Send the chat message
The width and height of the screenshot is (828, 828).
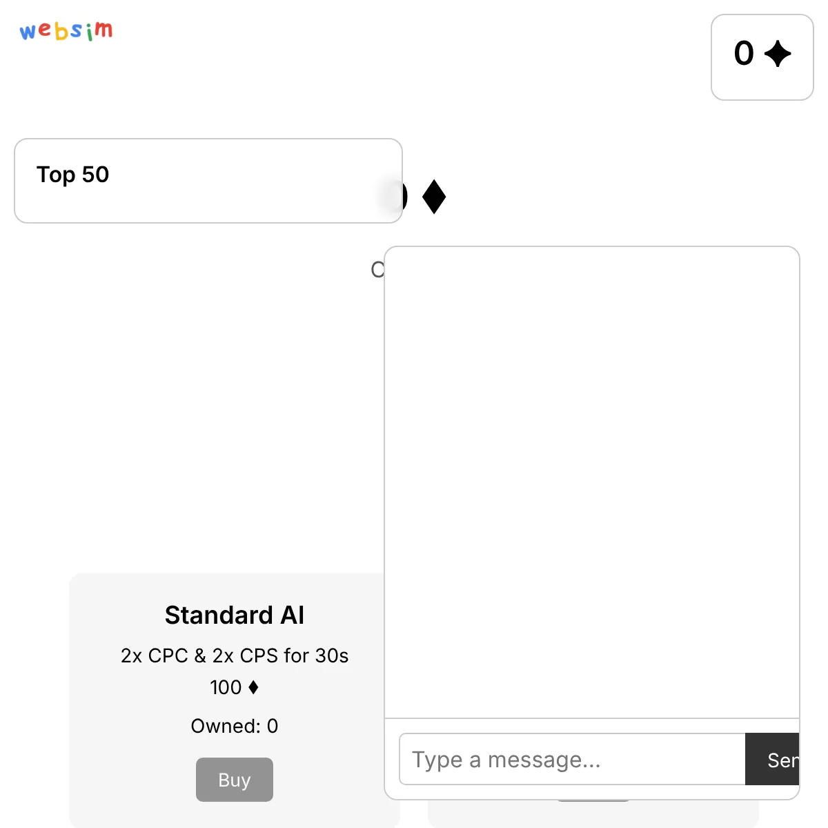coord(772,759)
